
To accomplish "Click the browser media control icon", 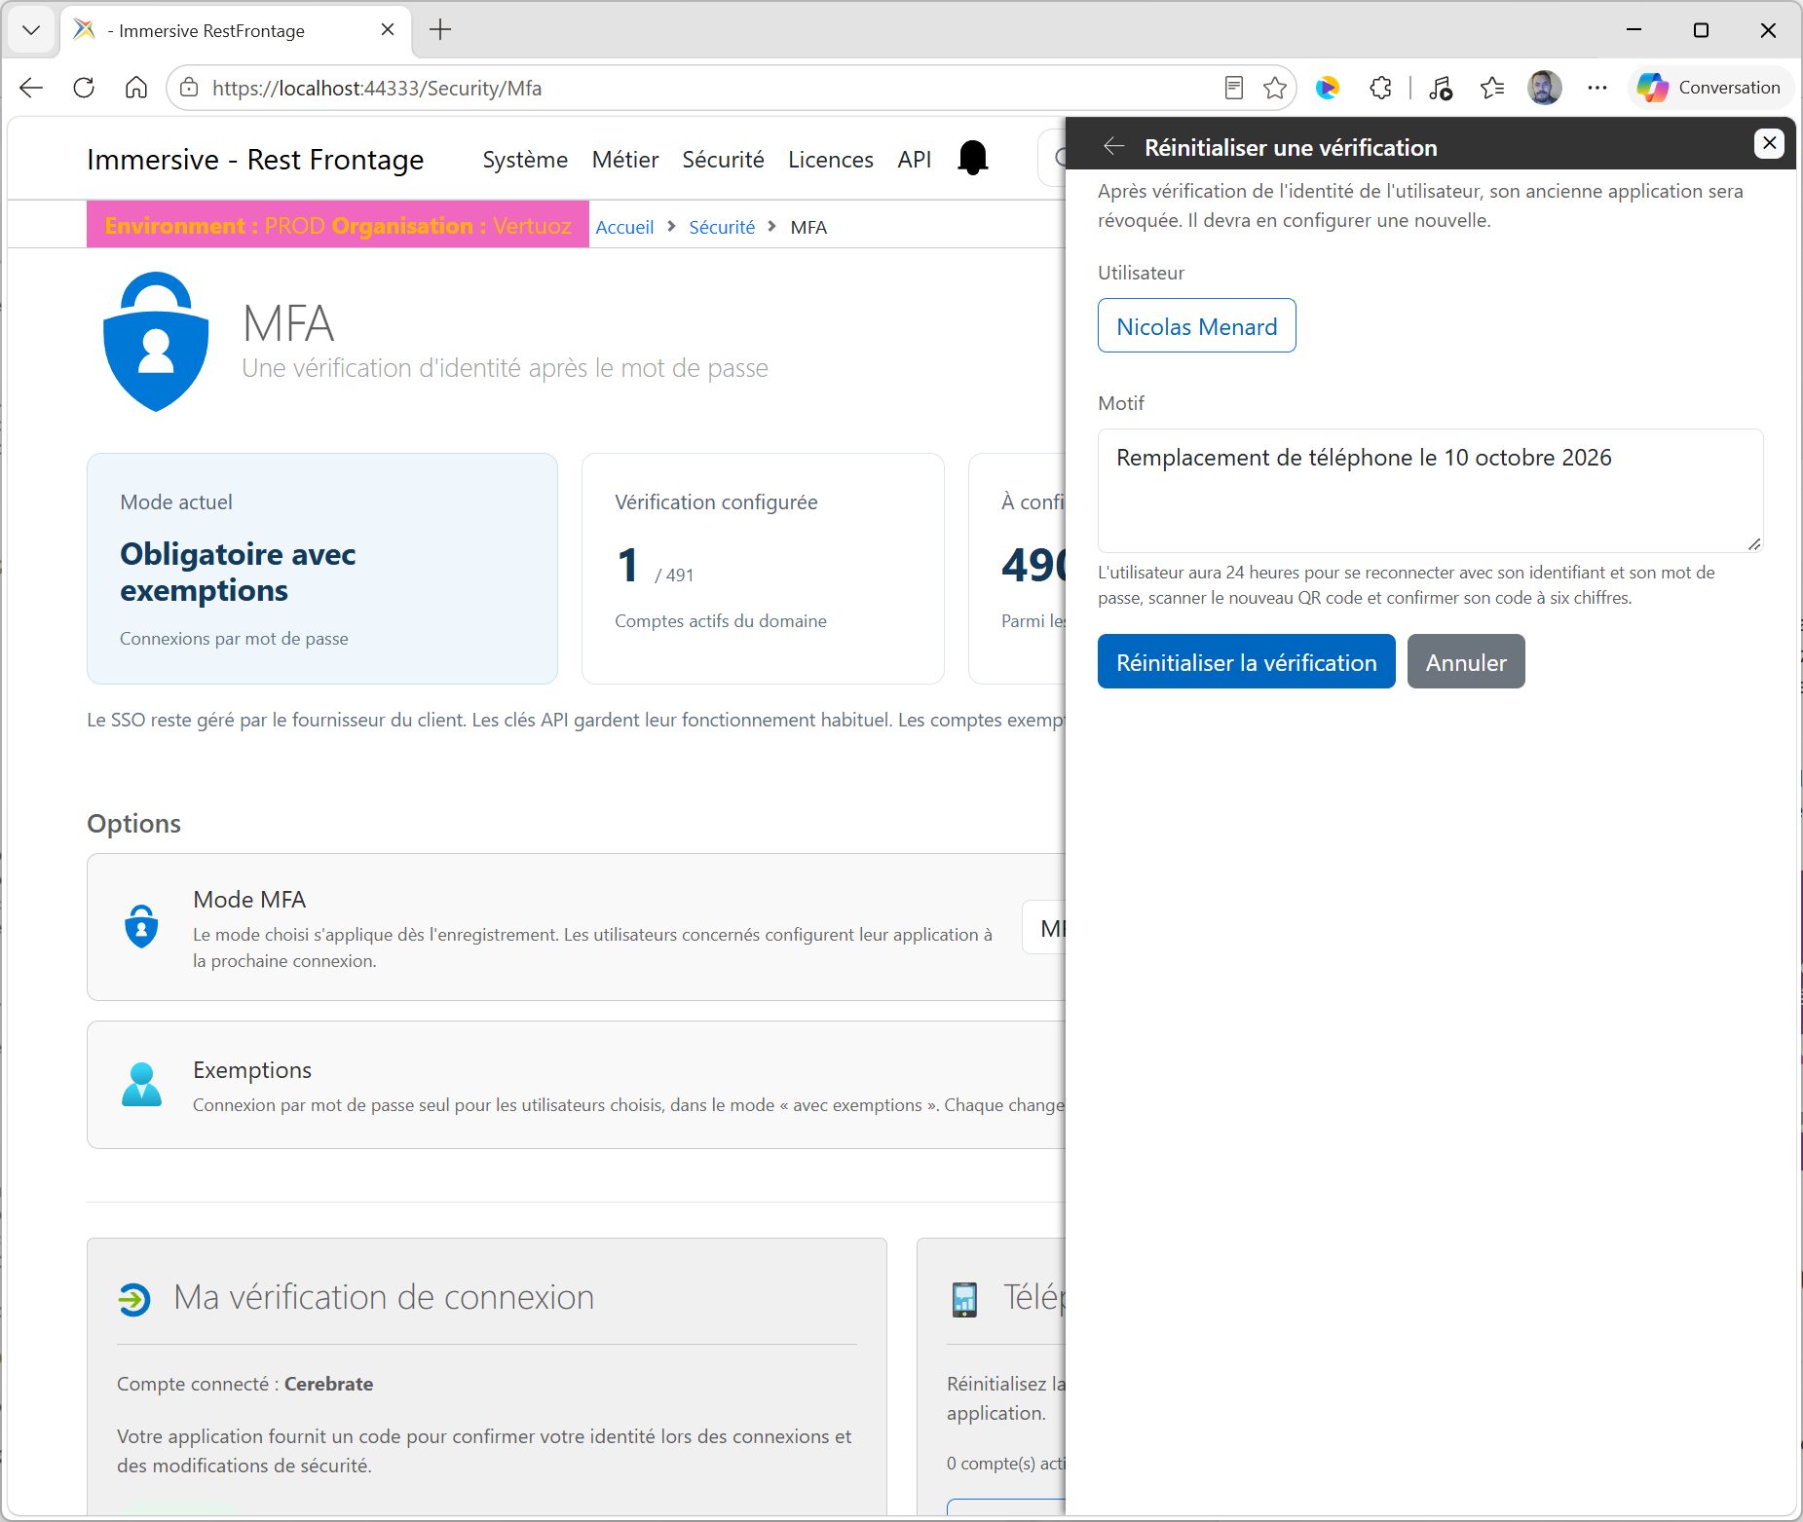I will point(1440,88).
